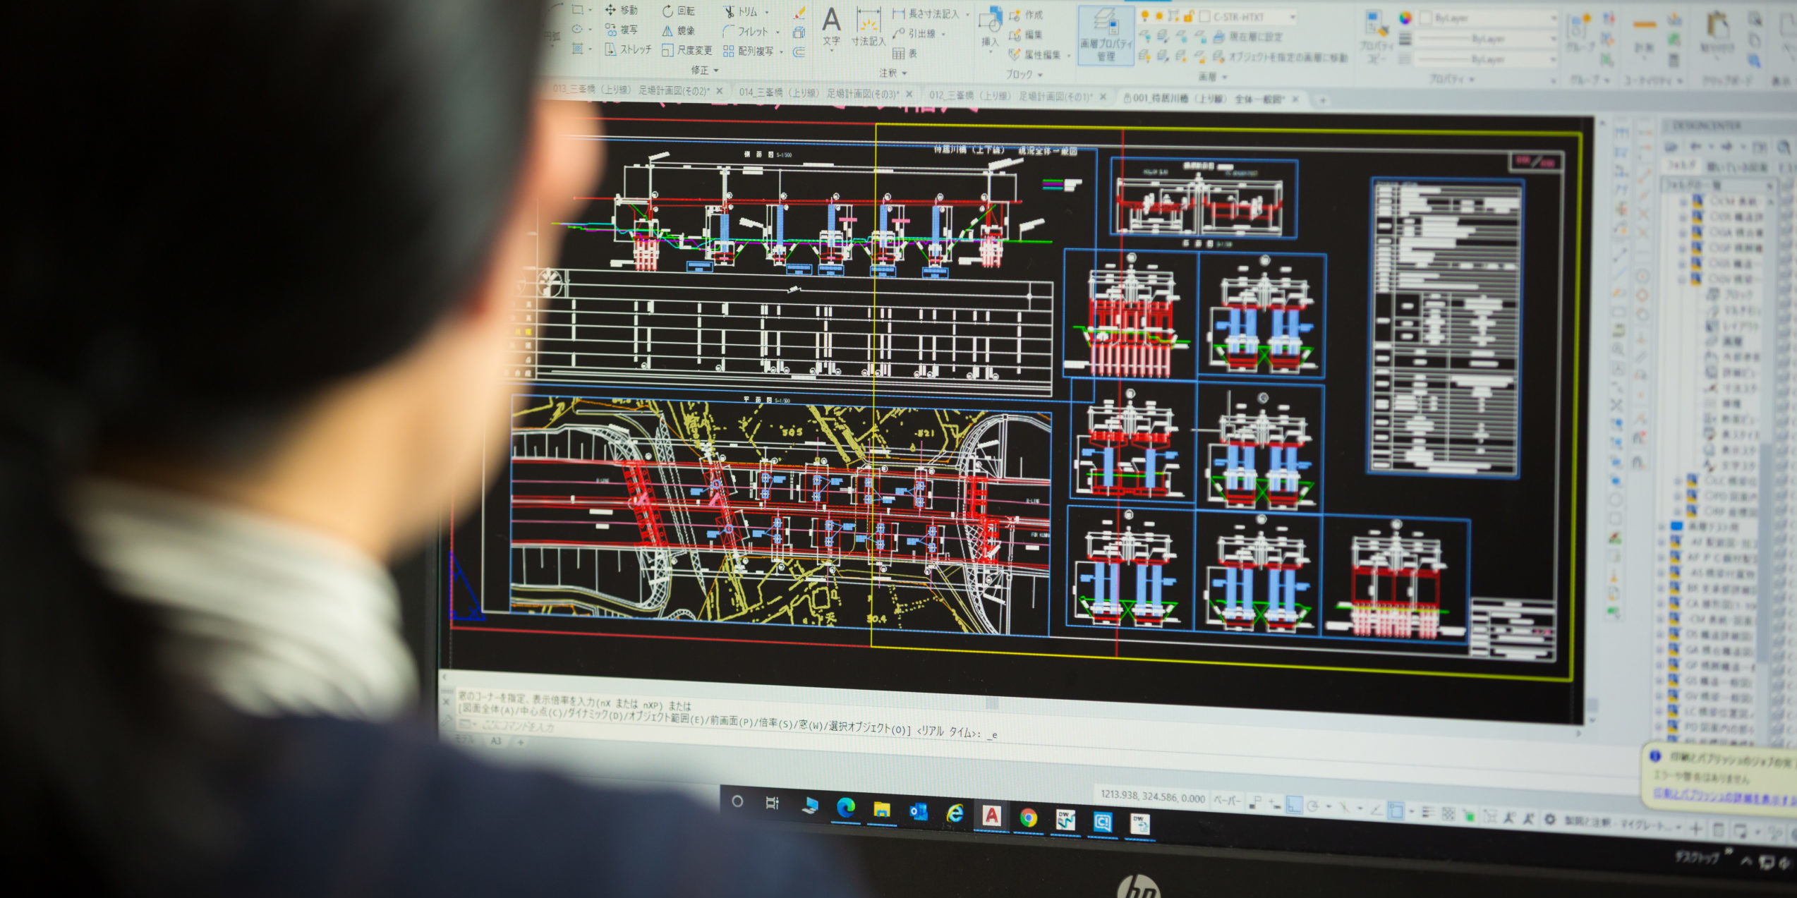Expand the トリム dropdown arrow
Image resolution: width=1797 pixels, height=898 pixels.
[x=767, y=13]
